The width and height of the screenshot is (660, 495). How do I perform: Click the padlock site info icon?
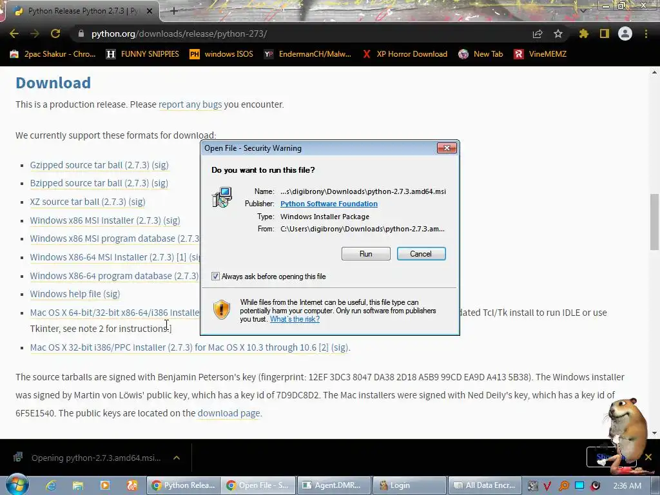(81, 34)
